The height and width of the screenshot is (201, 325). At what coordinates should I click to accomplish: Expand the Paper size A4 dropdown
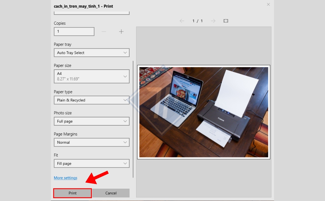click(x=92, y=76)
